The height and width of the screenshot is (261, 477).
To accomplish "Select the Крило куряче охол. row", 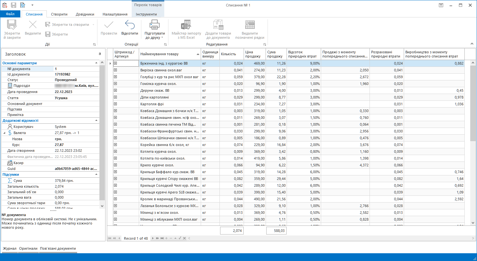I will click(x=289, y=165).
